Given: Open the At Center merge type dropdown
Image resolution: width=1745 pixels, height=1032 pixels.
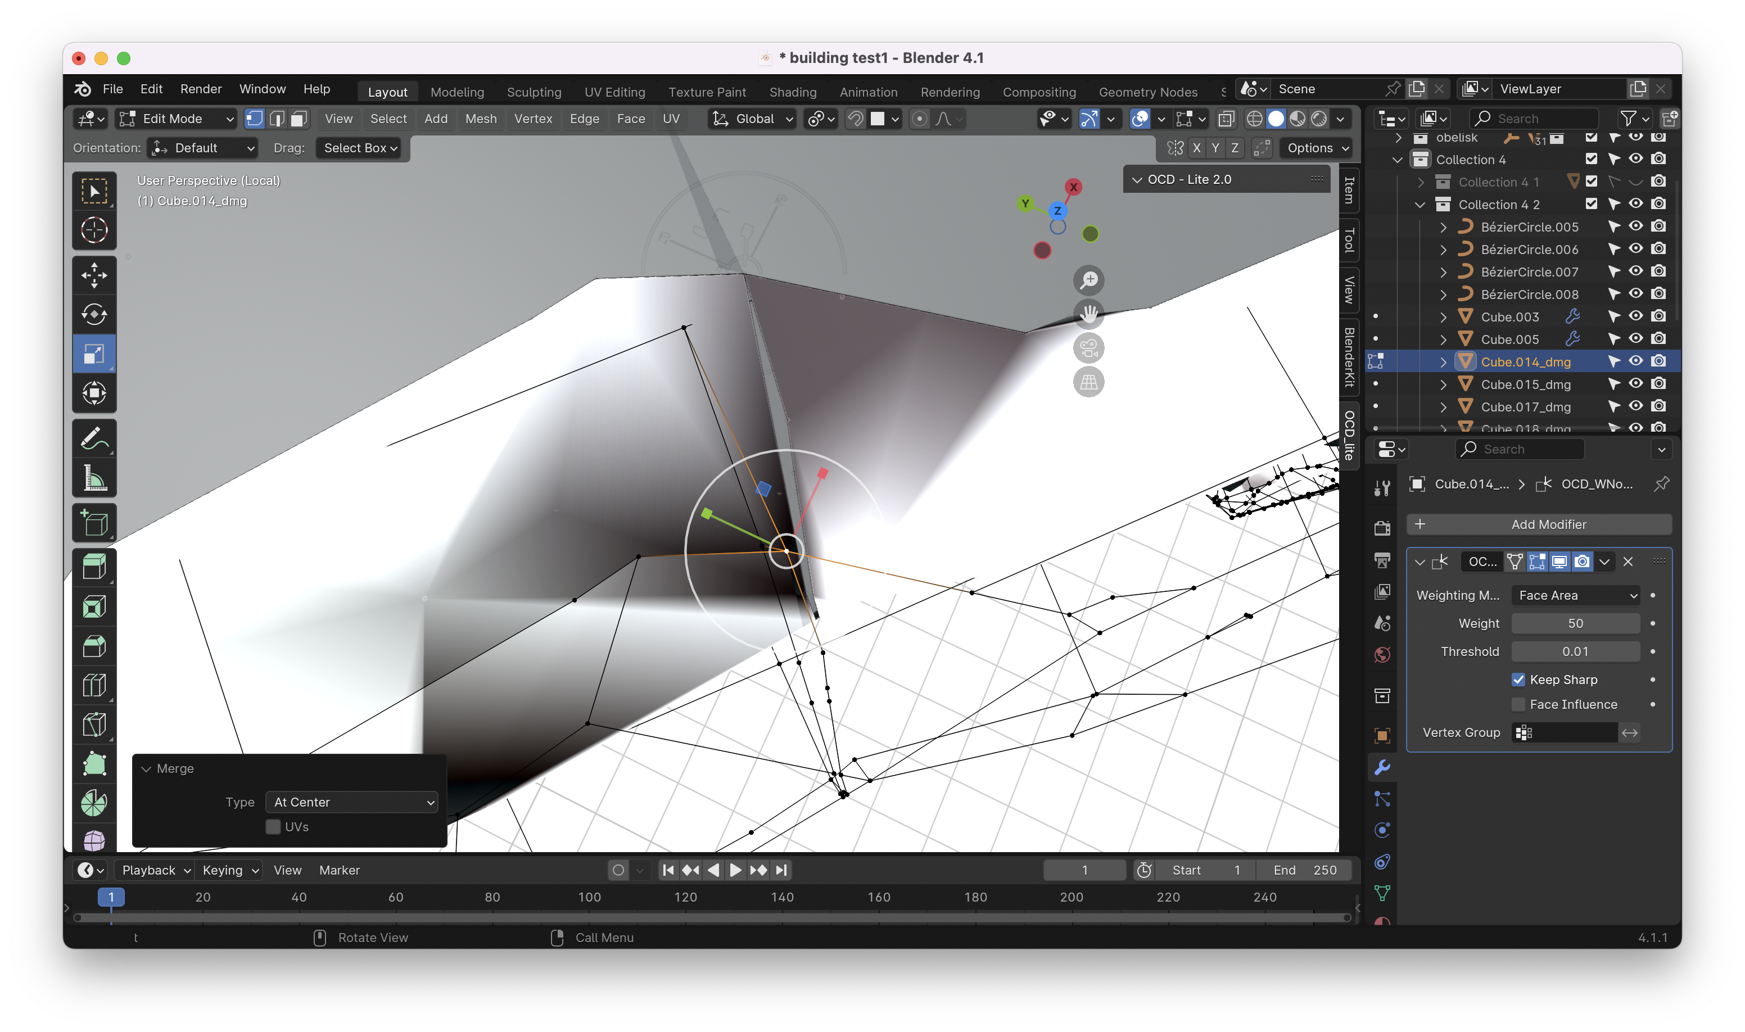Looking at the screenshot, I should 351,802.
